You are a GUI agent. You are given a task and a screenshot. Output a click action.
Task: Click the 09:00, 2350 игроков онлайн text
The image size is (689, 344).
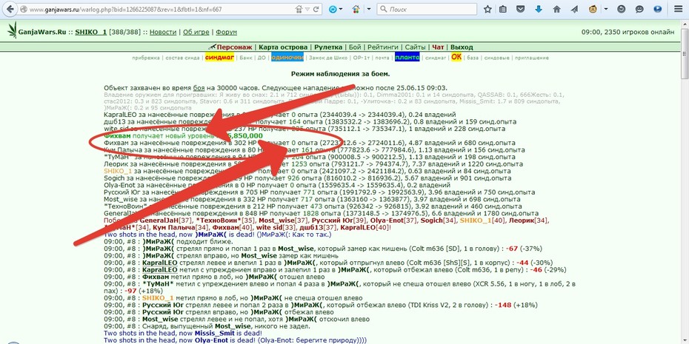click(628, 32)
